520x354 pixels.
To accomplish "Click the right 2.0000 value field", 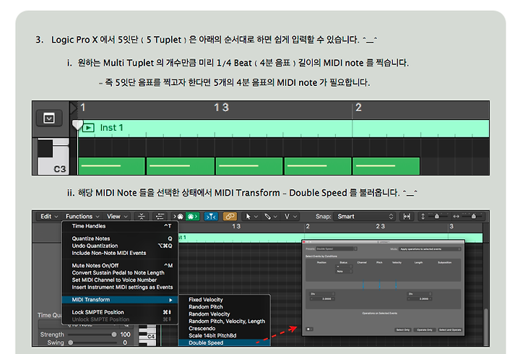I will point(420,299).
